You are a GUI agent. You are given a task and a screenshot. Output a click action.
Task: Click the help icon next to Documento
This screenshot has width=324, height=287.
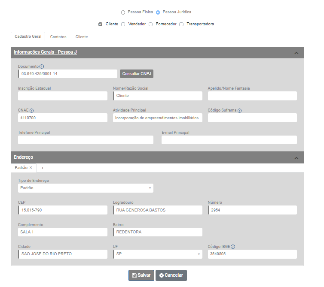click(x=42, y=66)
